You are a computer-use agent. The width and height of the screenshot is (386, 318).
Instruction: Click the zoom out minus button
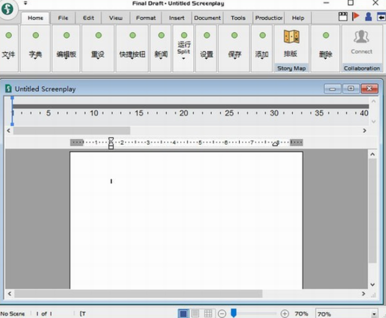222,314
